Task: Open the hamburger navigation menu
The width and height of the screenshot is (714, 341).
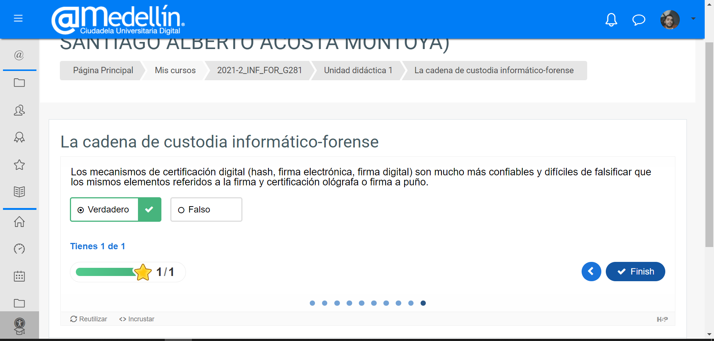Action: pyautogui.click(x=18, y=18)
